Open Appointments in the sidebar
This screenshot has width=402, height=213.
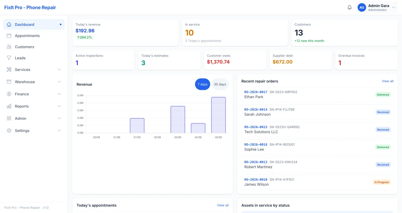pyautogui.click(x=34, y=36)
